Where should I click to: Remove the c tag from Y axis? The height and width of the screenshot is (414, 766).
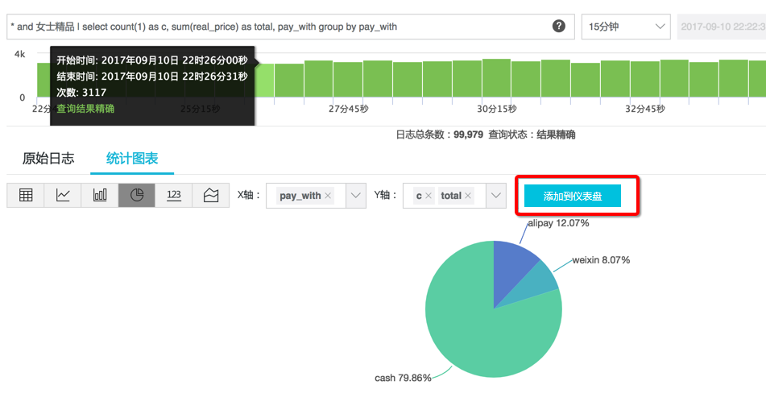coord(429,196)
